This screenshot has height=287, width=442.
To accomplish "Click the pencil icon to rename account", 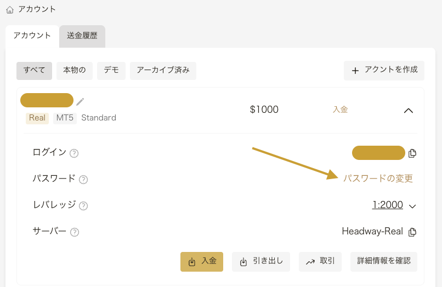I will point(80,101).
